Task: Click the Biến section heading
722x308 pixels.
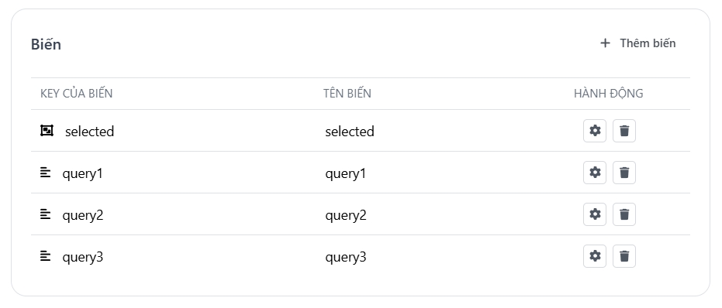Action: pyautogui.click(x=46, y=44)
